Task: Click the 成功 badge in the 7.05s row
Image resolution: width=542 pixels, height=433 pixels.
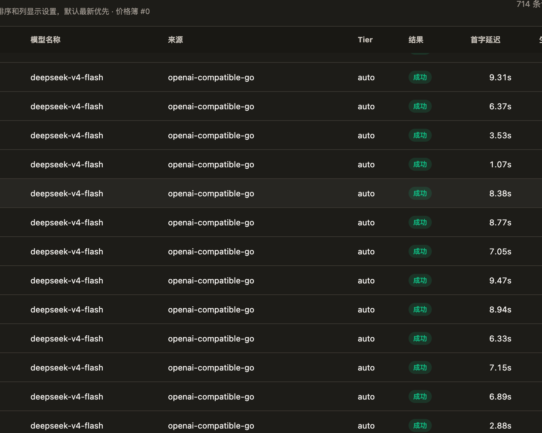Action: click(x=420, y=252)
